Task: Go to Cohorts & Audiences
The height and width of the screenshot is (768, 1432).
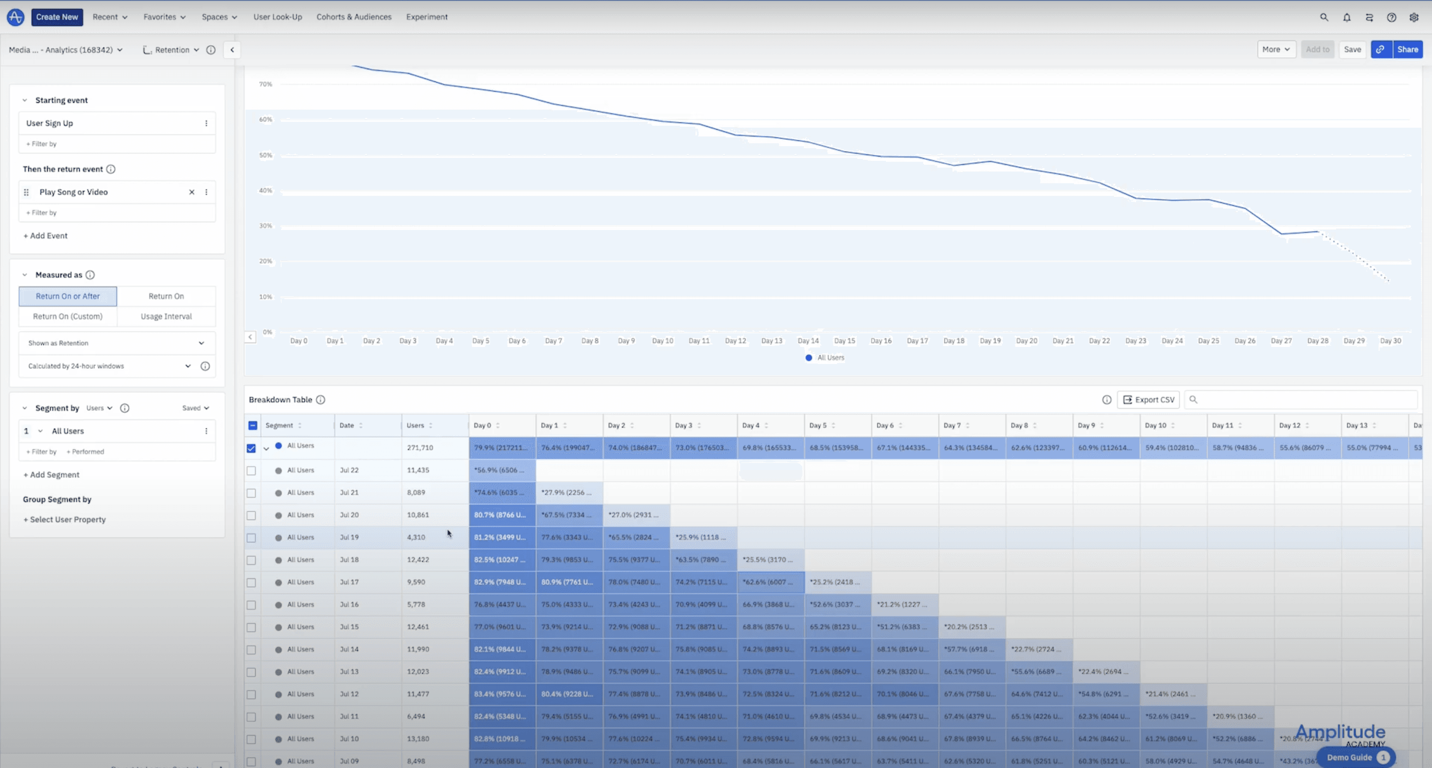Action: [x=354, y=17]
